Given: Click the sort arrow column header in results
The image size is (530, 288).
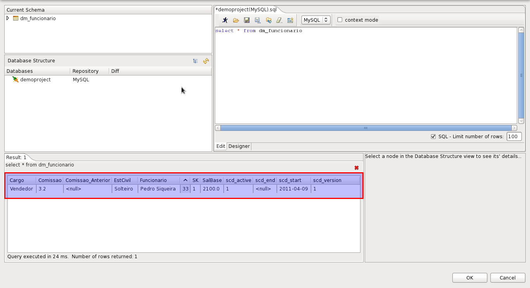Looking at the screenshot, I should [185, 180].
